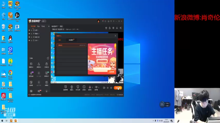Close the 消息中心 dialog
The height and width of the screenshot is (123, 220).
(116, 36)
